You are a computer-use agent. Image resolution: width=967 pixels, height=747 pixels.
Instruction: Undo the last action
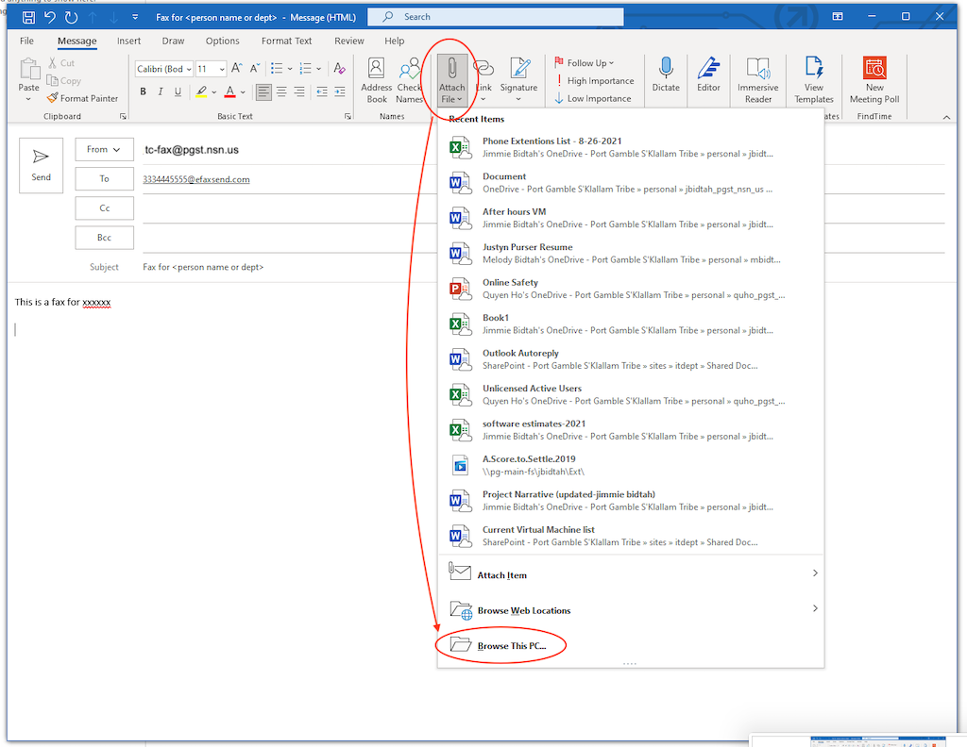click(50, 17)
